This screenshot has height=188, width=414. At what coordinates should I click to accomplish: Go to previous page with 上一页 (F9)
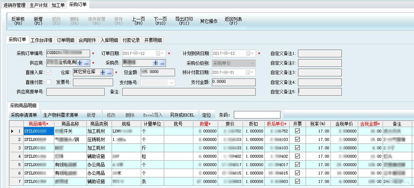tap(138, 21)
